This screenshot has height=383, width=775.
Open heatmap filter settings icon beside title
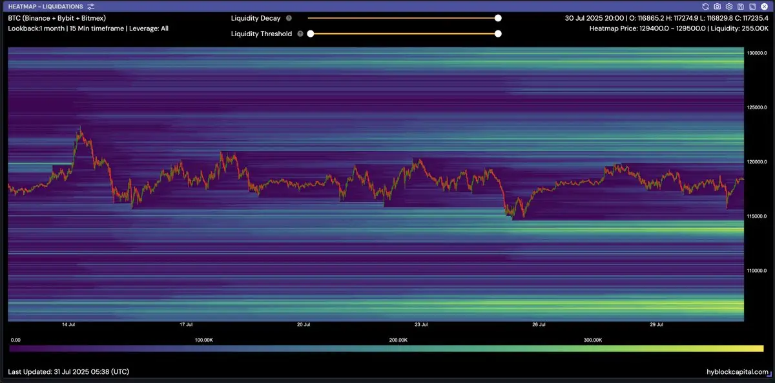pyautogui.click(x=91, y=6)
